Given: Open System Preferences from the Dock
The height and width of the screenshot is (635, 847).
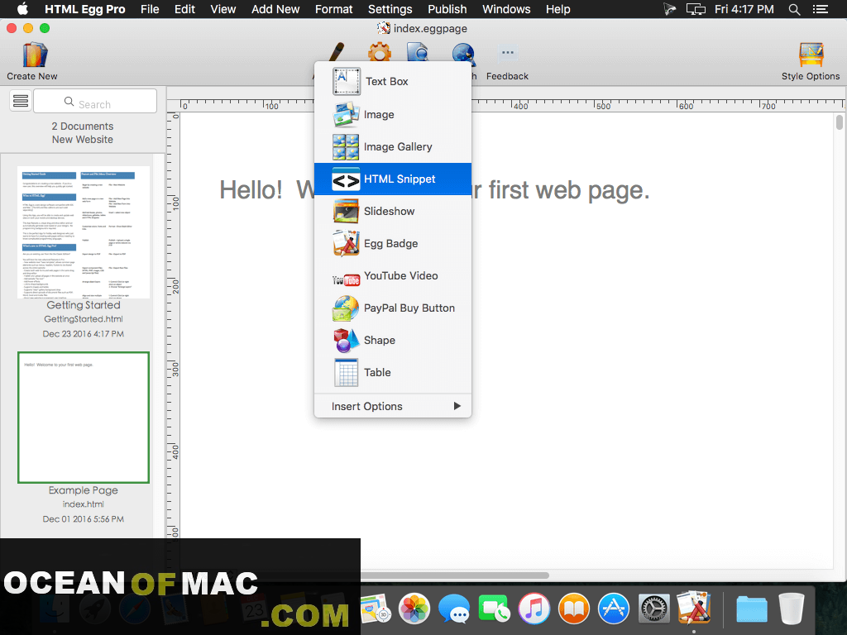Looking at the screenshot, I should point(653,609).
